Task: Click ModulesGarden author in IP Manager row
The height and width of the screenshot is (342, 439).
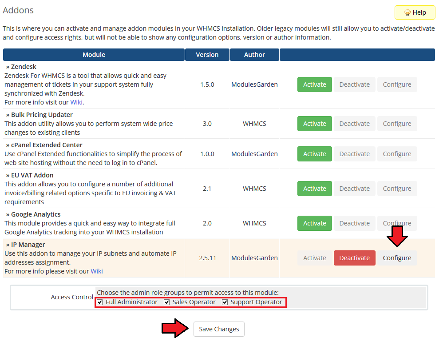Action: [x=254, y=258]
